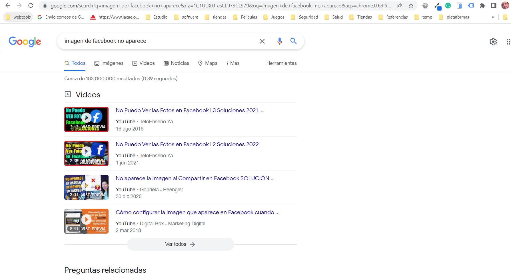This screenshot has width=511, height=277.
Task: Open the plataformas bookmark folder
Action: click(454, 17)
